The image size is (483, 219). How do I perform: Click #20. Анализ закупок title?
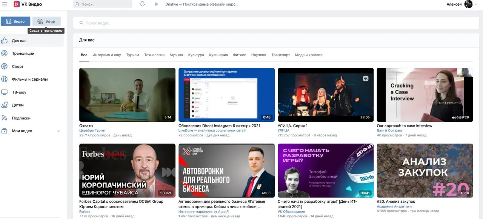(x=396, y=202)
